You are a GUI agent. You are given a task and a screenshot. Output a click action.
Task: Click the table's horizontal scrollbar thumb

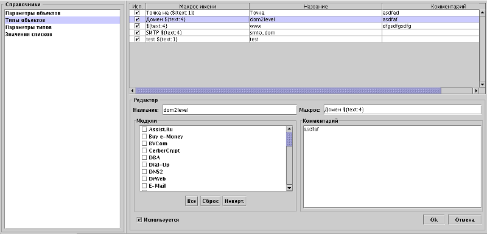point(289,91)
